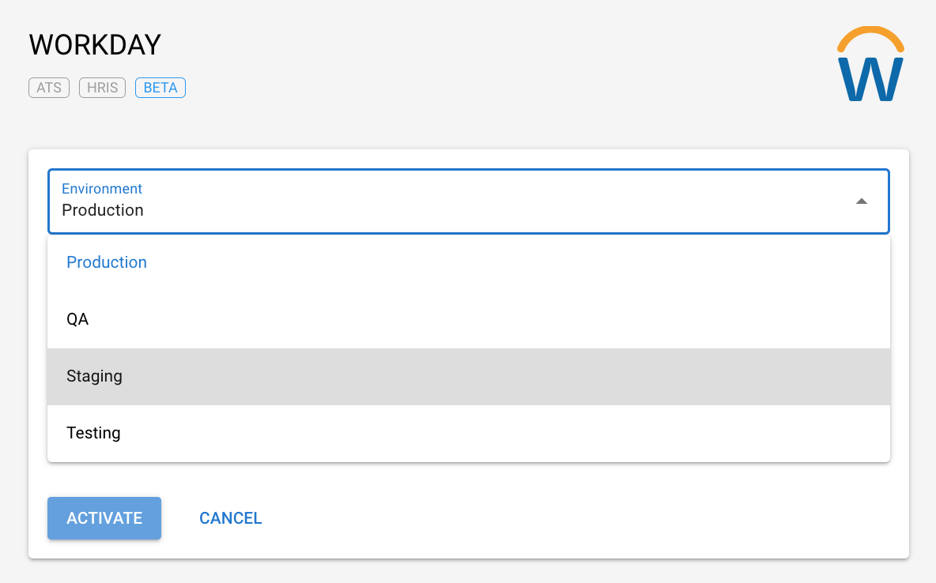Click the Workday logo

pos(870,66)
